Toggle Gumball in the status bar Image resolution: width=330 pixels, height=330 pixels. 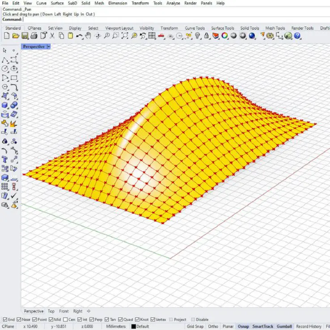tap(284, 326)
